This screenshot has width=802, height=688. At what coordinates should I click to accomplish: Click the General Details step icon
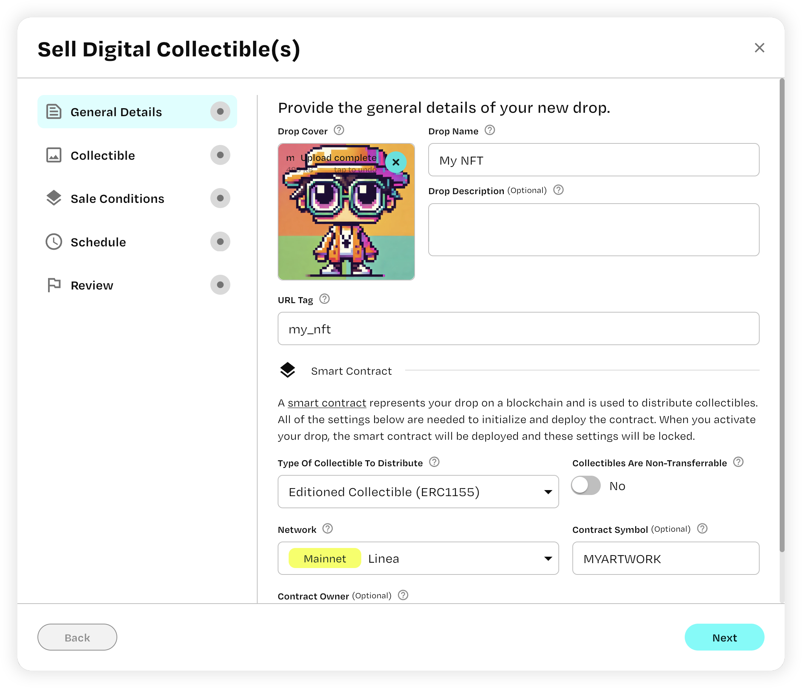54,112
